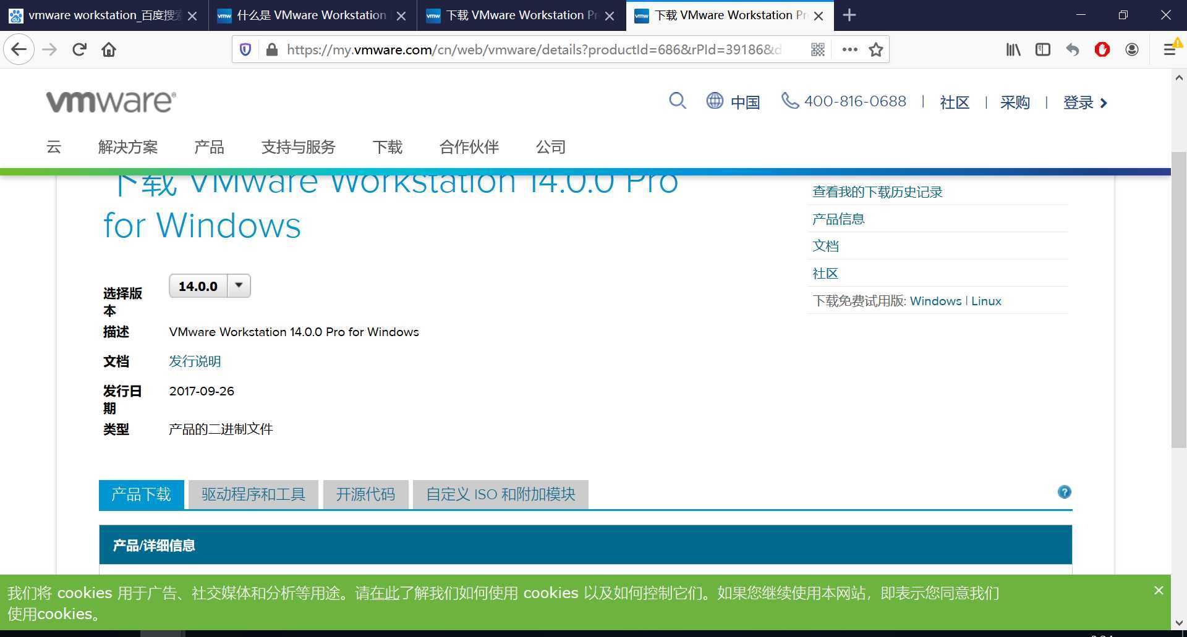The image size is (1187, 637).
Task: Click the 登录 sign-in link
Action: pyautogui.click(x=1085, y=102)
